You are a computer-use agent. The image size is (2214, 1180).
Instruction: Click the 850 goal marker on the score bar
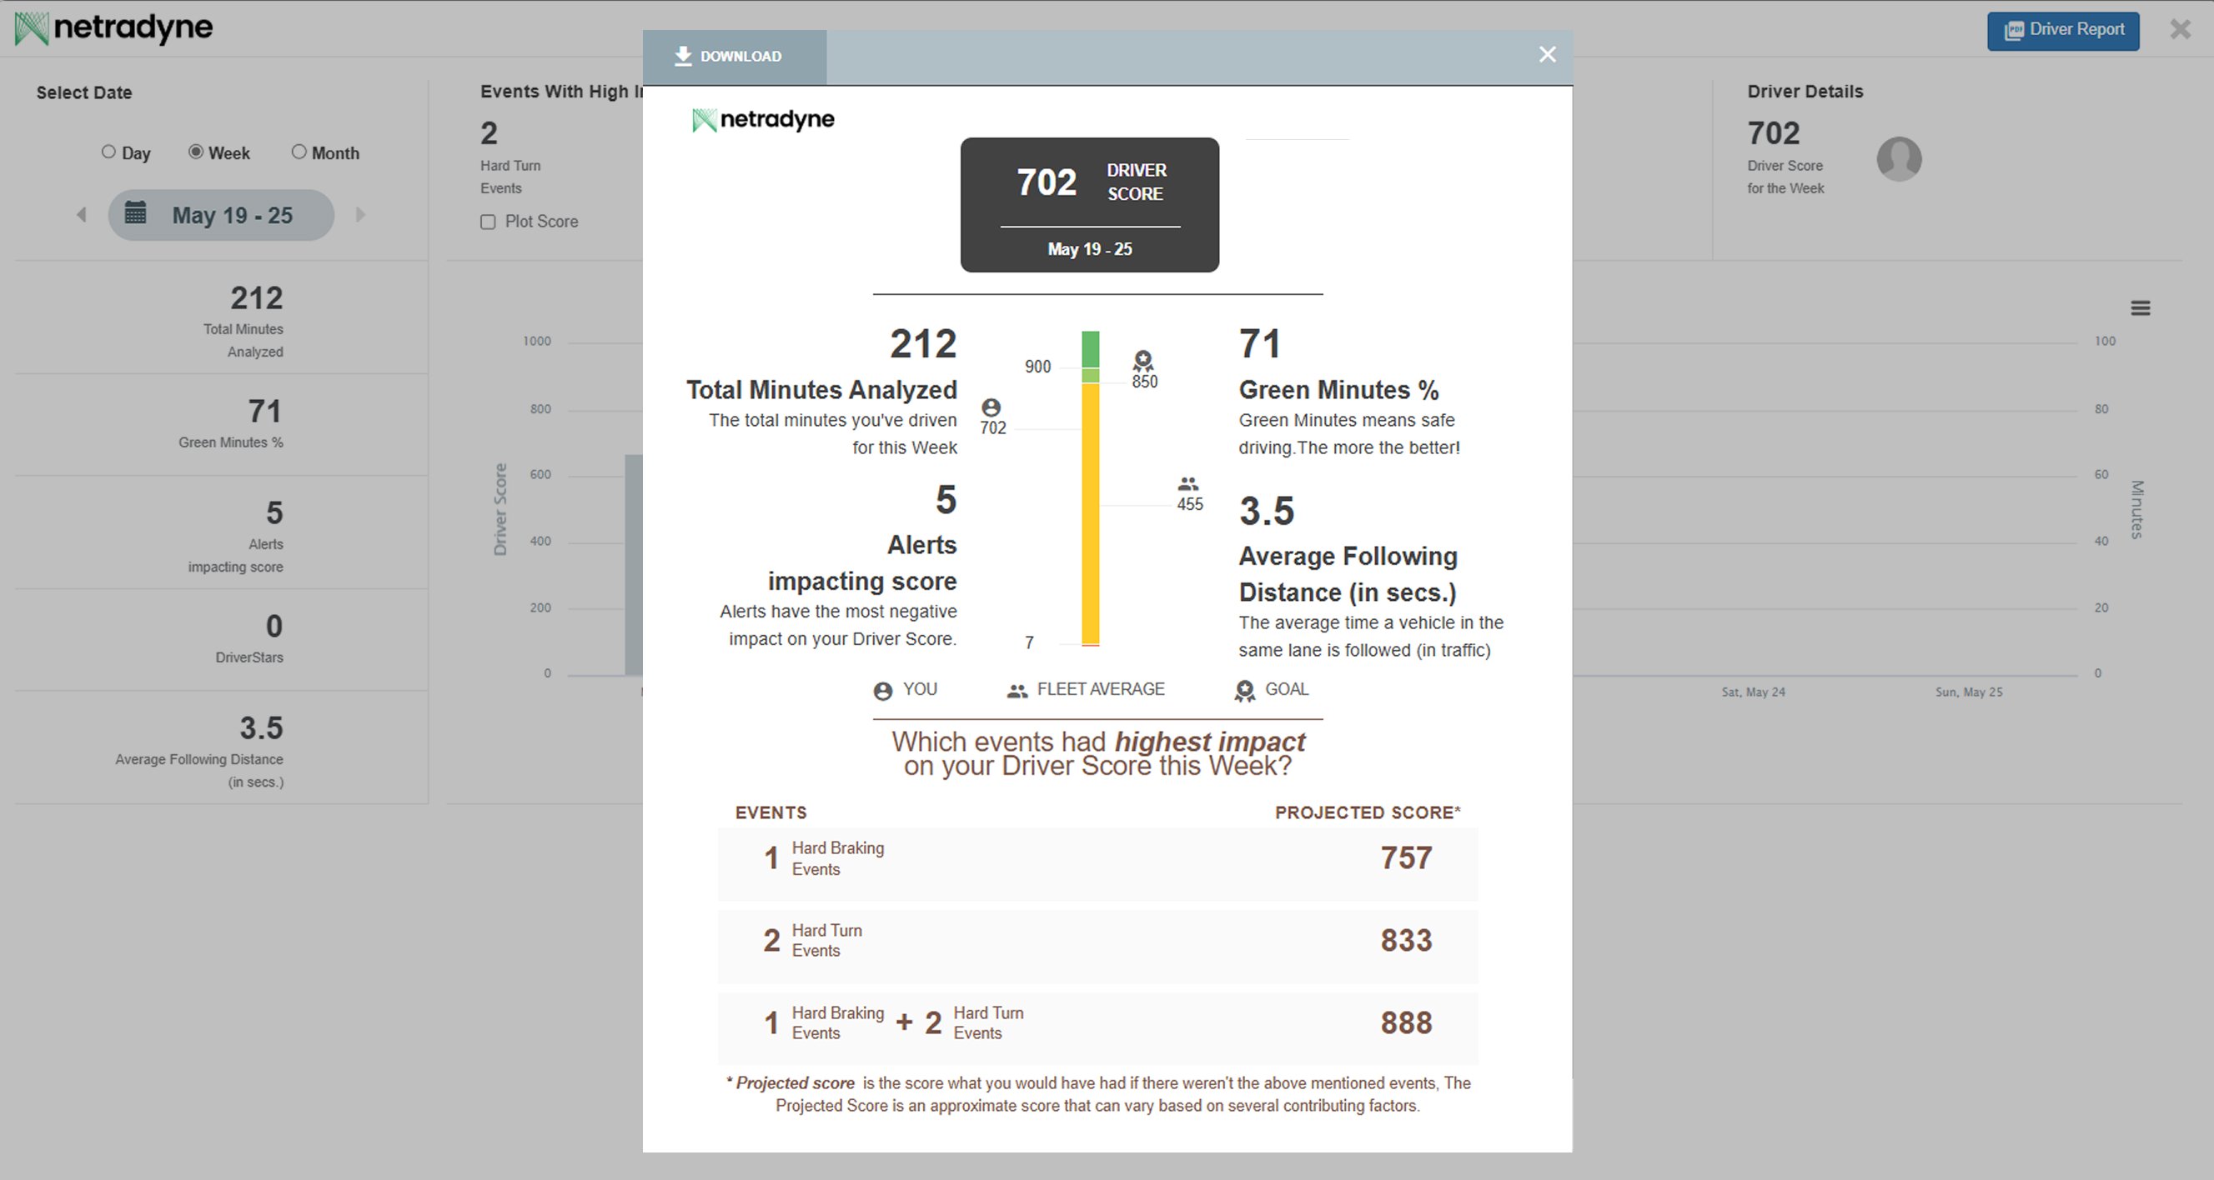(1143, 361)
